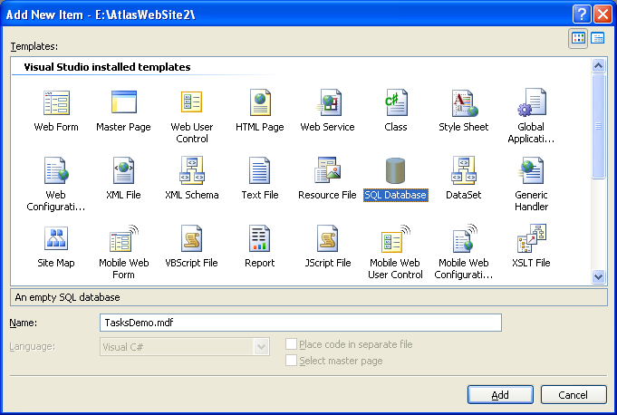Pick the Web User Control template icon
The height and width of the screenshot is (415, 617).
(x=192, y=101)
